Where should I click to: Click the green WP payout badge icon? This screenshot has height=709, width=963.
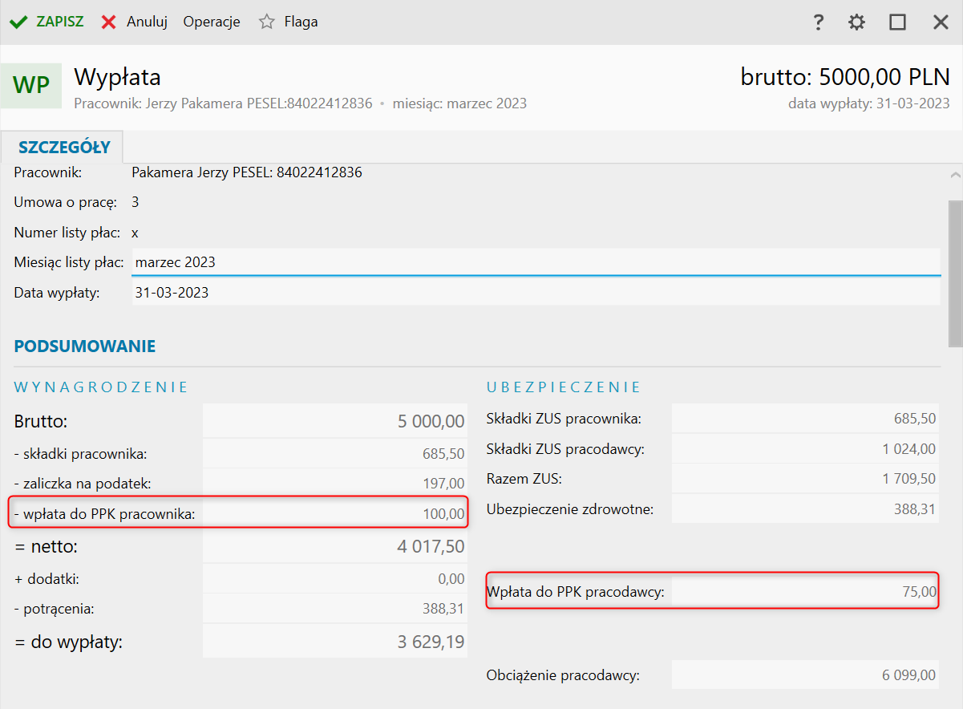[x=31, y=85]
